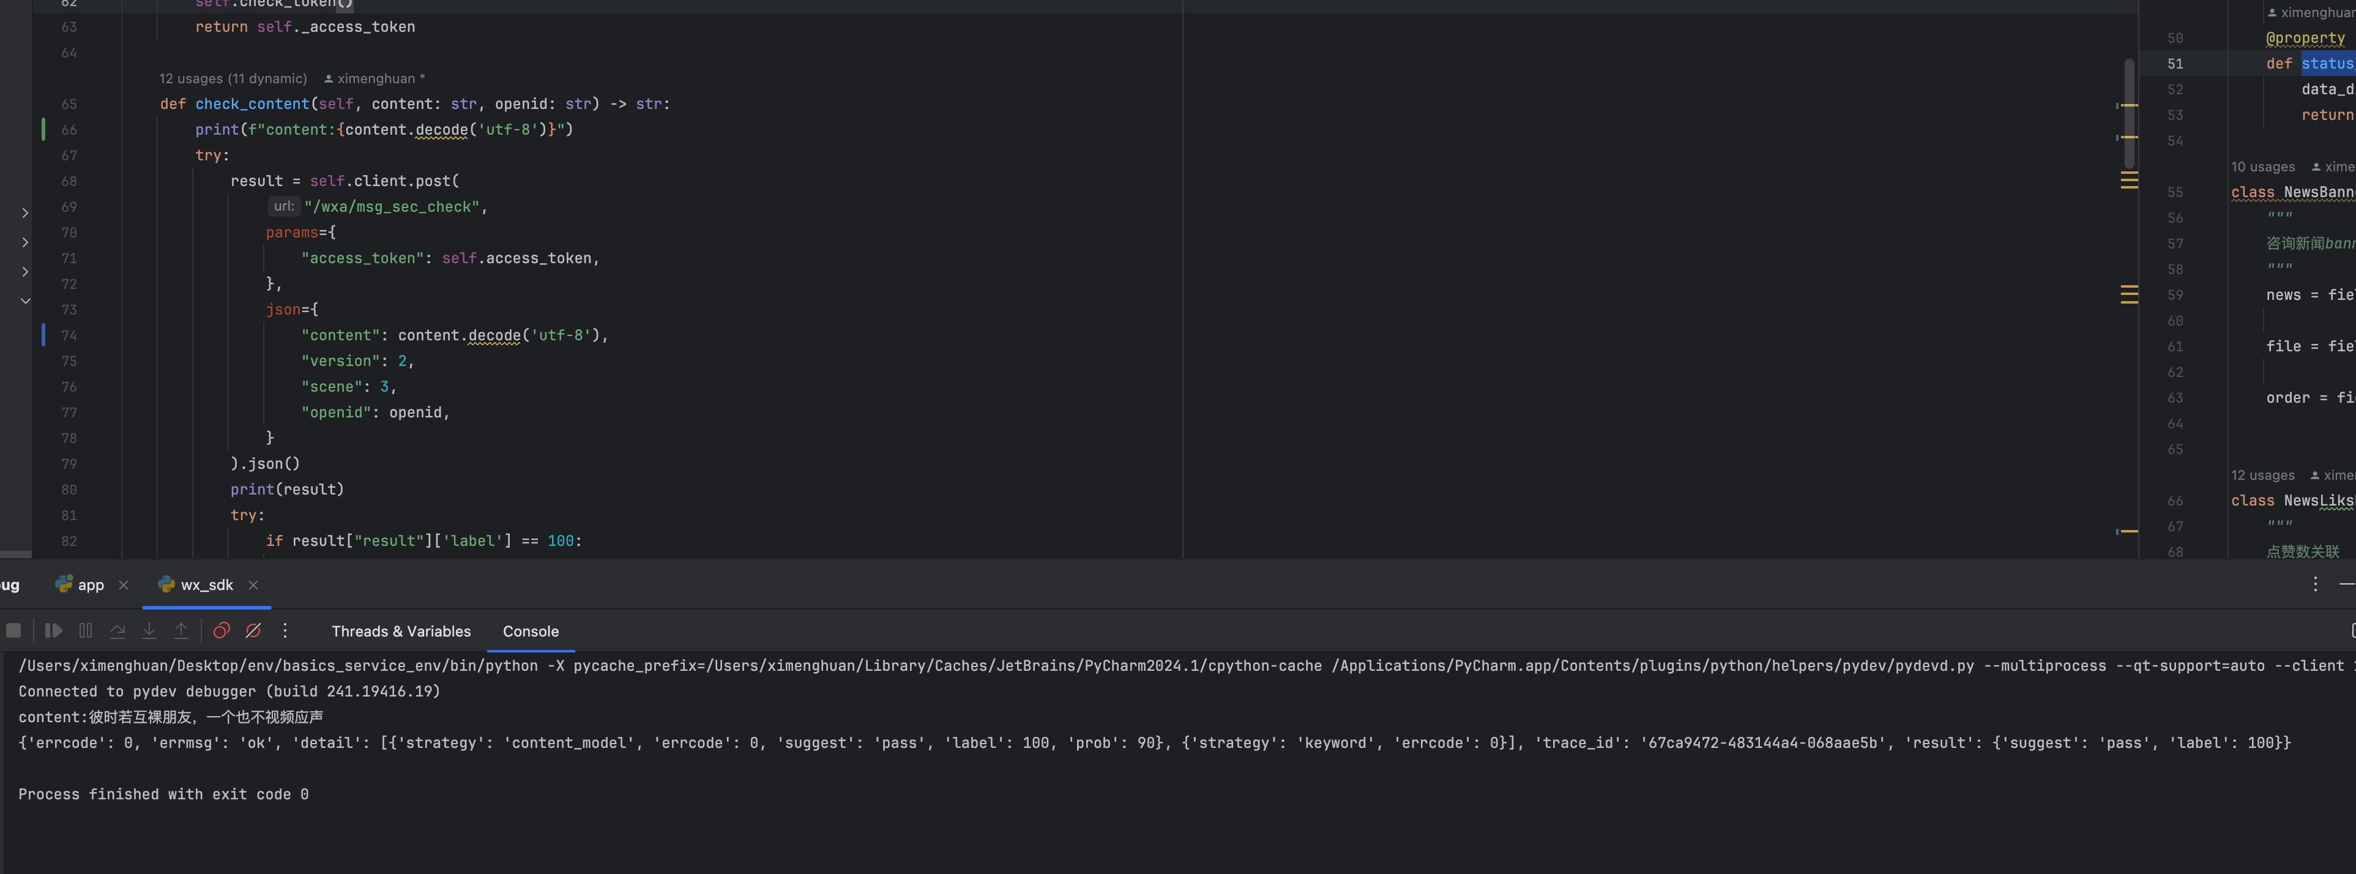The width and height of the screenshot is (2356, 874).
Task: Click ).json() call on line 79
Action: tap(265, 464)
